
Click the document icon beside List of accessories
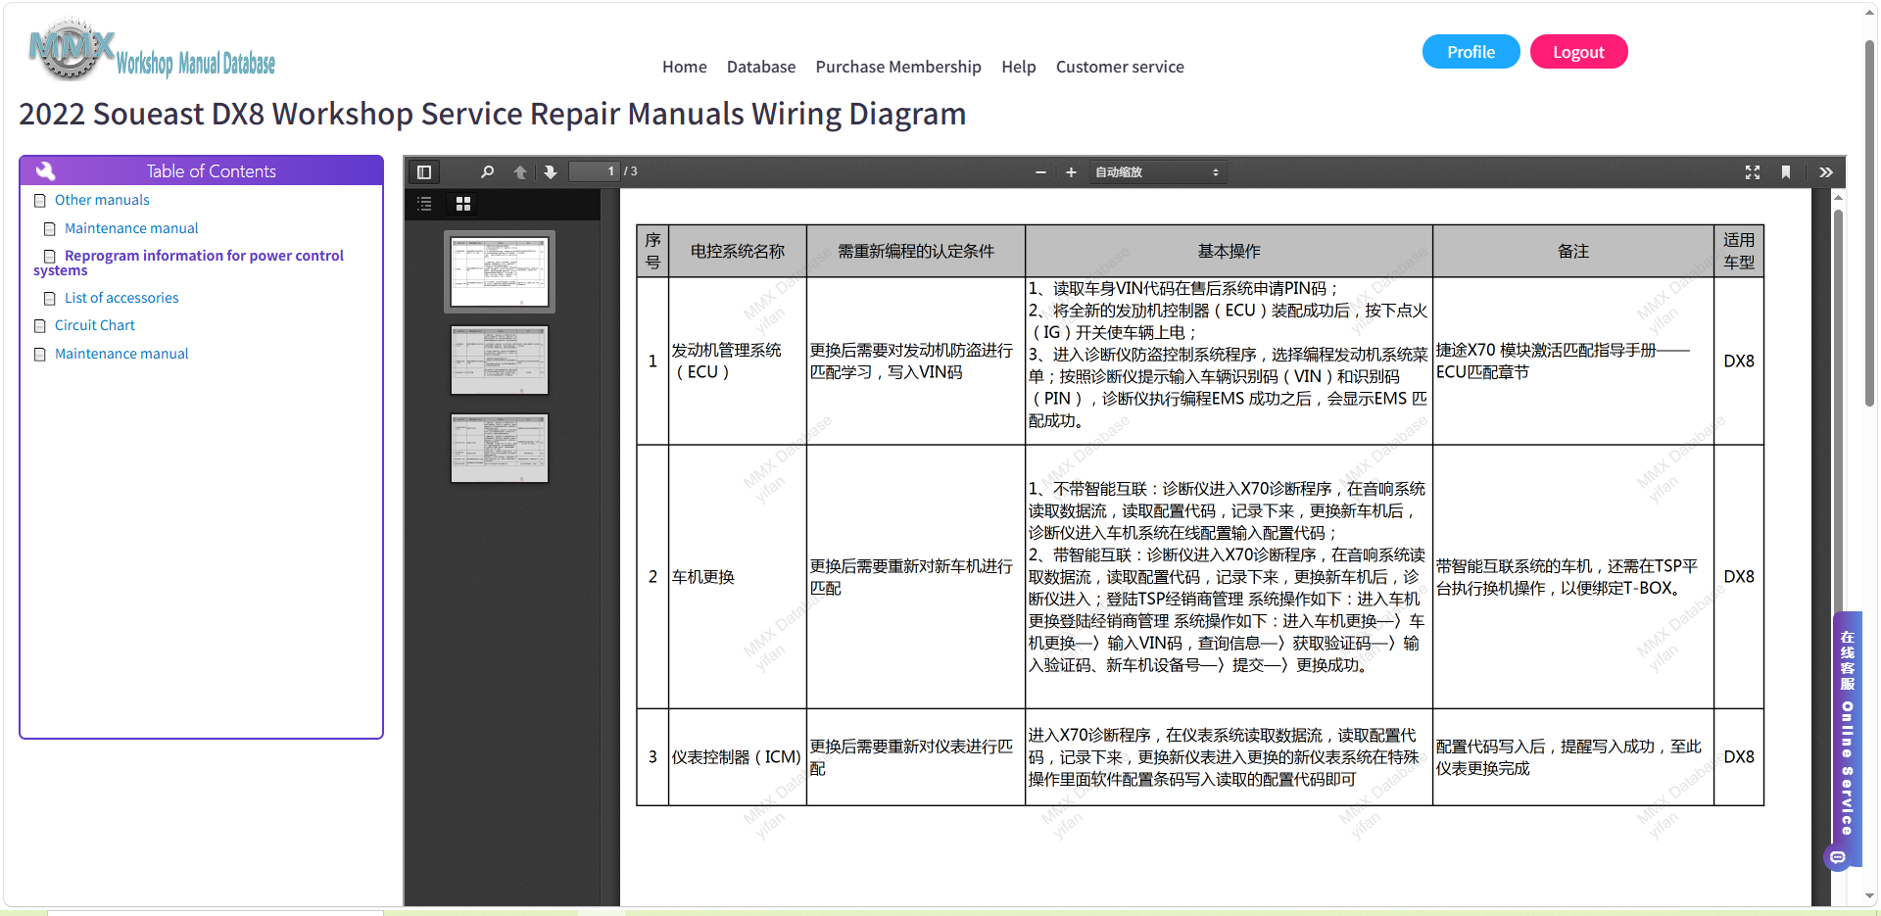pyautogui.click(x=50, y=299)
